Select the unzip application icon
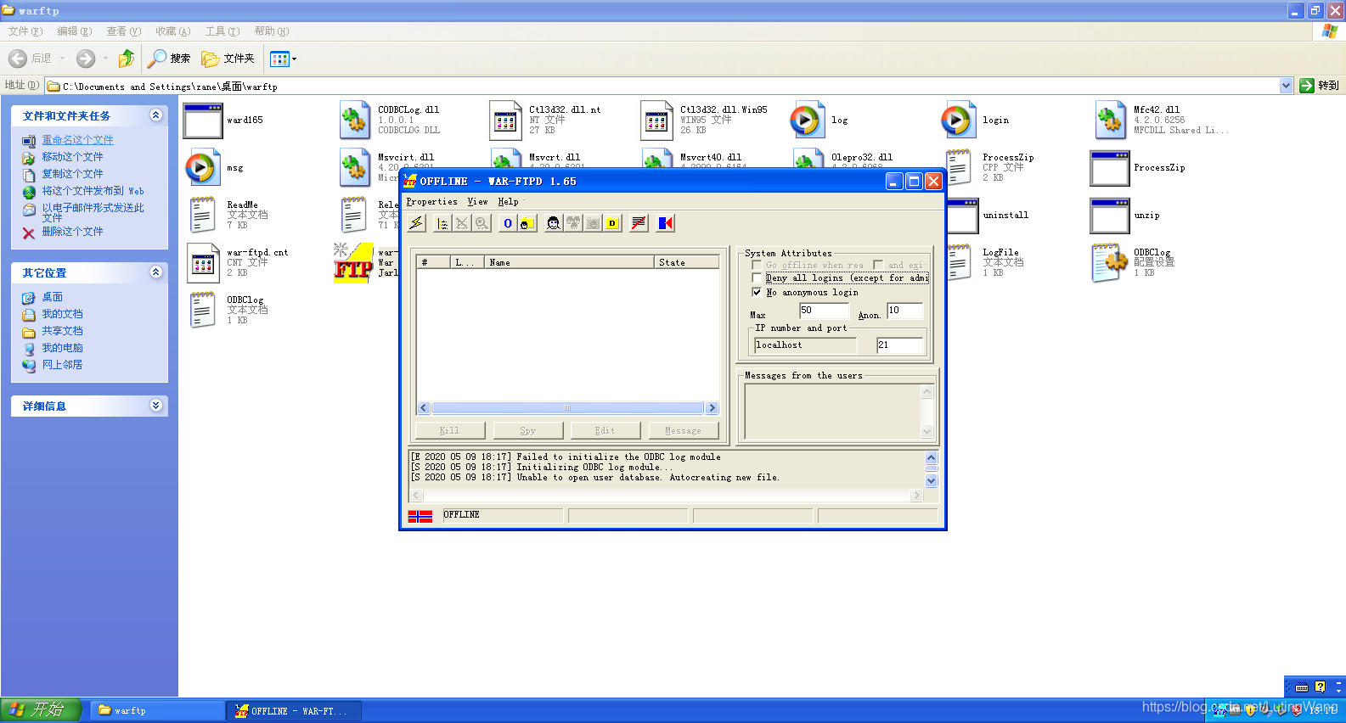 tap(1110, 216)
